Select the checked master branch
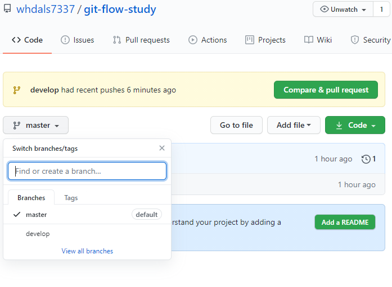This screenshot has width=392, height=287. click(x=37, y=215)
